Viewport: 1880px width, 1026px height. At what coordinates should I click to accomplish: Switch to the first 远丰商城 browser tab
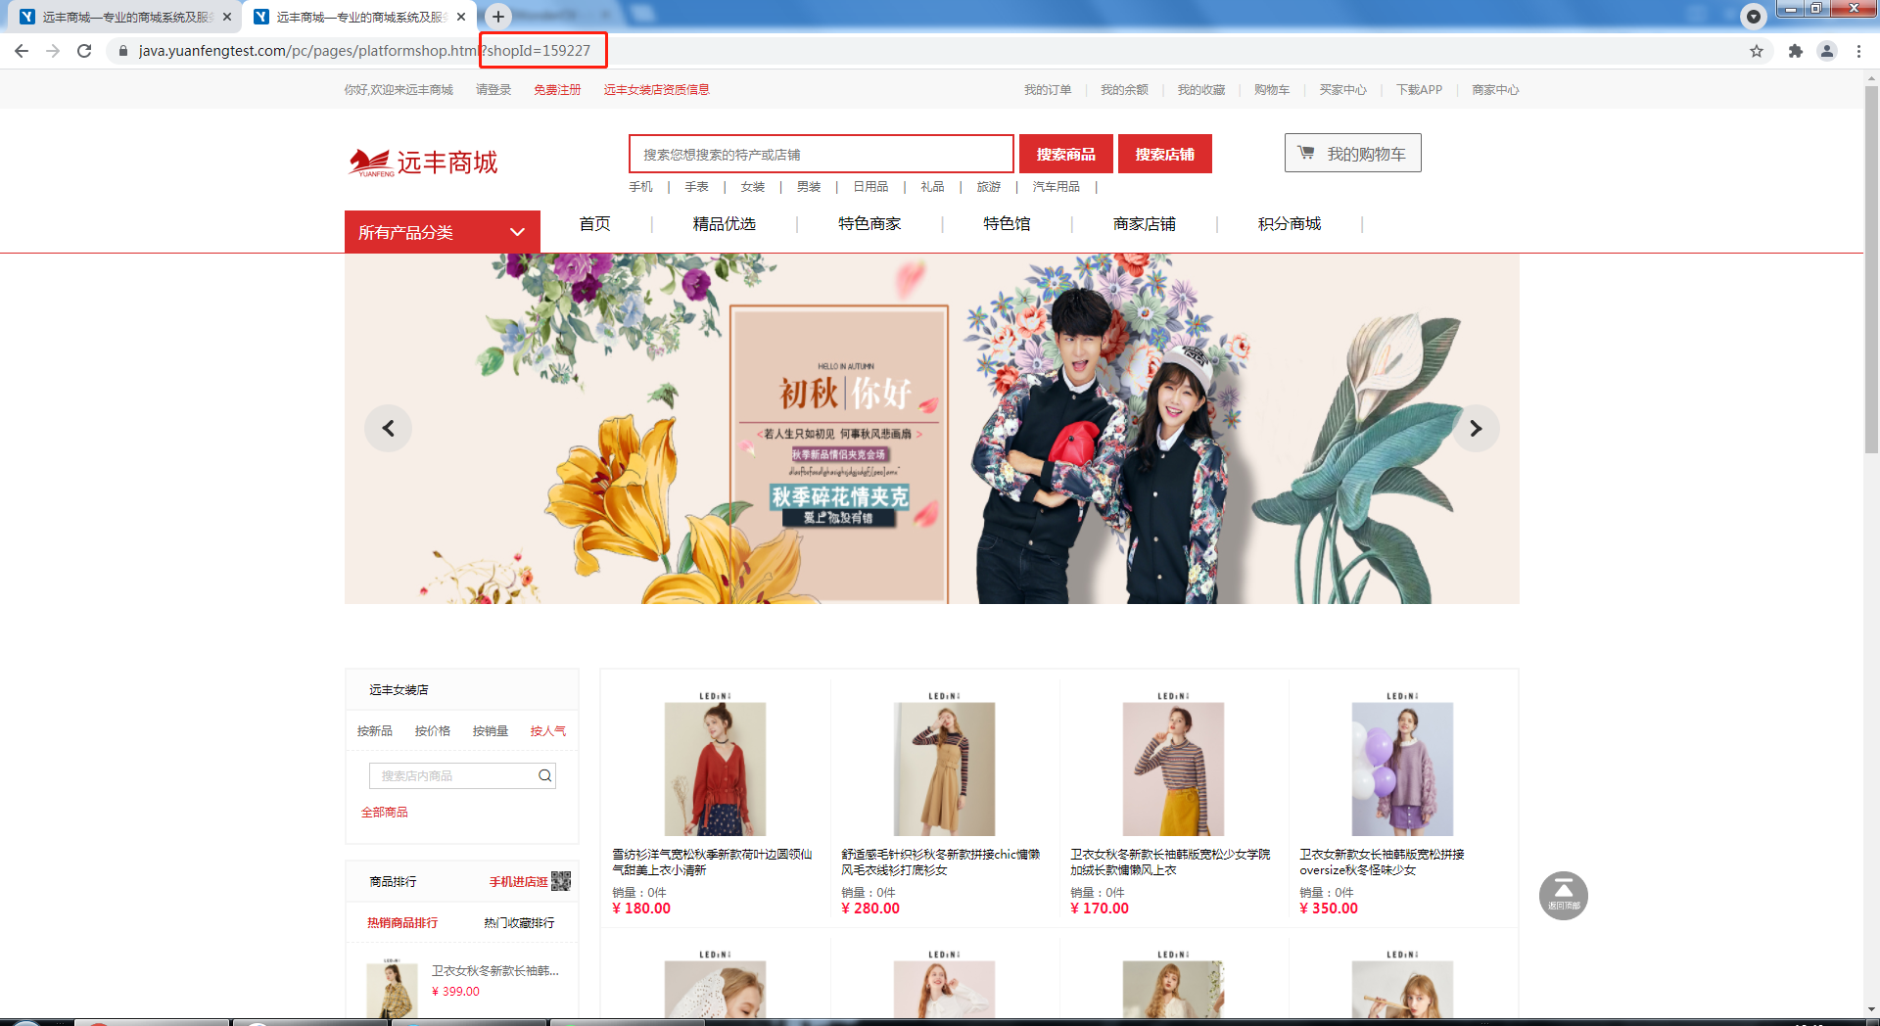click(123, 17)
